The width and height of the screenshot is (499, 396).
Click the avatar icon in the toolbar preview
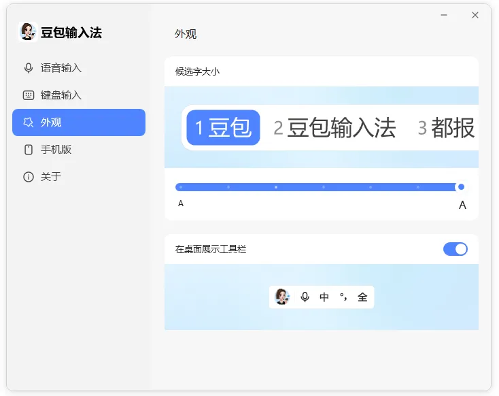click(282, 297)
